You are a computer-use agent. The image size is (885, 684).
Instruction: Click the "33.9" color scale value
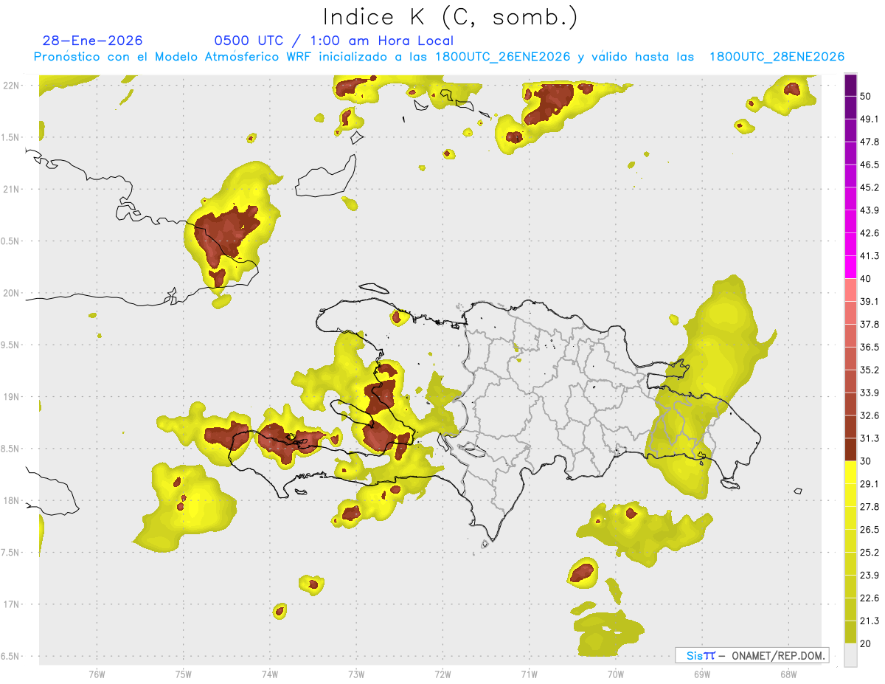coord(870,393)
